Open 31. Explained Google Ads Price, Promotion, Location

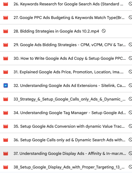69,72
